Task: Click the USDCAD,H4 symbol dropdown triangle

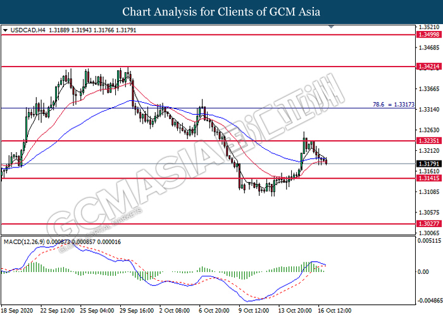Action: click(5, 30)
